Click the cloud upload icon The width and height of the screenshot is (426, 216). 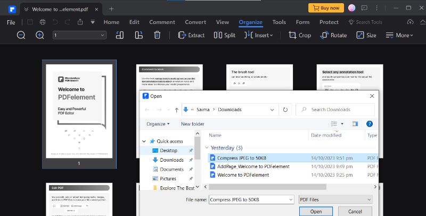click(410, 22)
